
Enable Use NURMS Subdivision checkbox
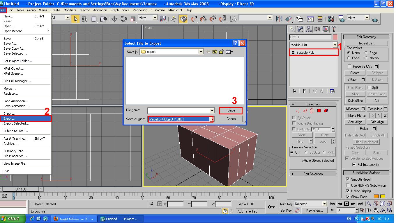[x=348, y=185]
